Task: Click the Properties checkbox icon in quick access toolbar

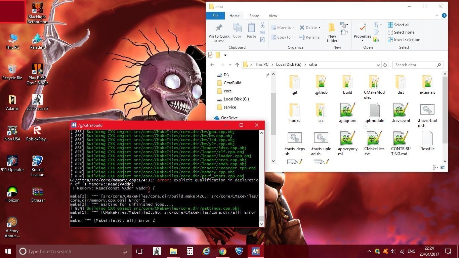Action: pos(210,55)
